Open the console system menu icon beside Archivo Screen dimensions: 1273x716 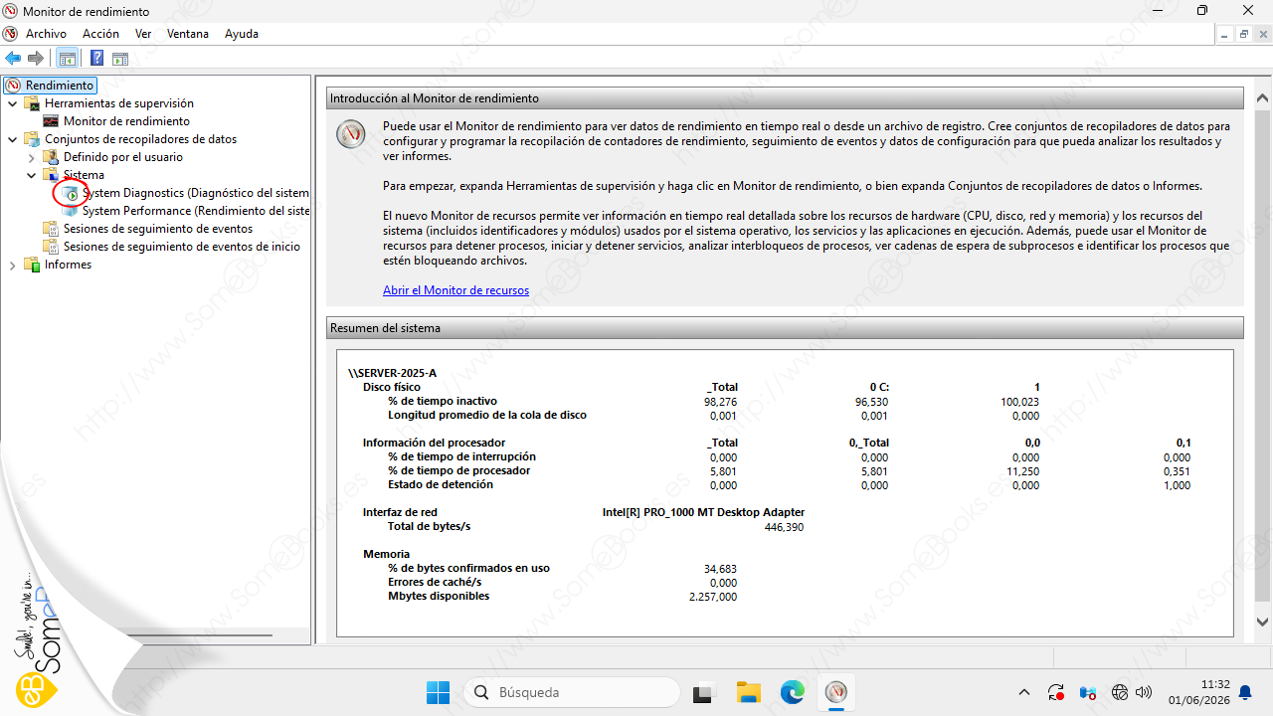(x=11, y=33)
